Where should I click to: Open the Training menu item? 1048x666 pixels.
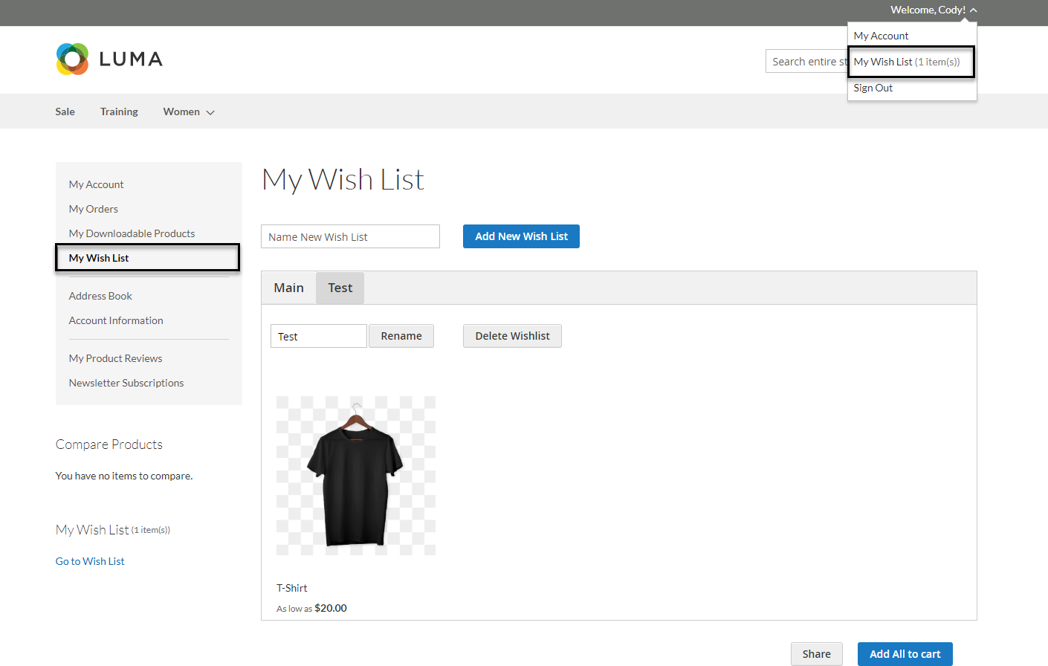point(119,111)
